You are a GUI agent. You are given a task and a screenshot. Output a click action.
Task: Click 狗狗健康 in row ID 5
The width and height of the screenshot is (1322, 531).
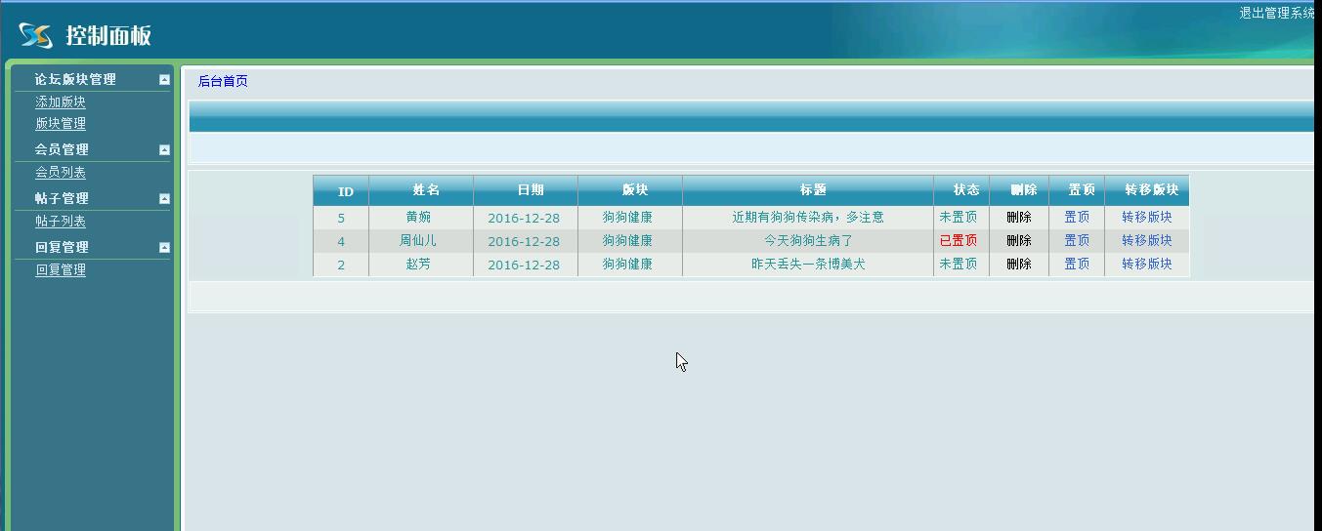tap(627, 217)
